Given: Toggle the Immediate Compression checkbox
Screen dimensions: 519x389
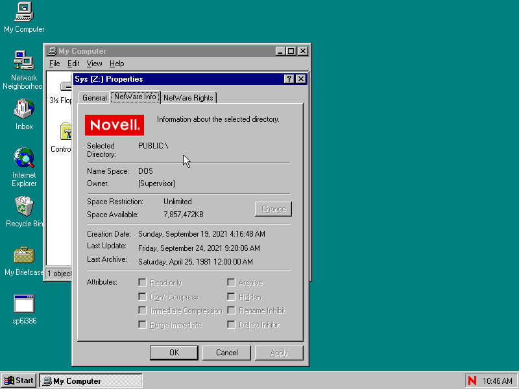Looking at the screenshot, I should click(x=142, y=311).
